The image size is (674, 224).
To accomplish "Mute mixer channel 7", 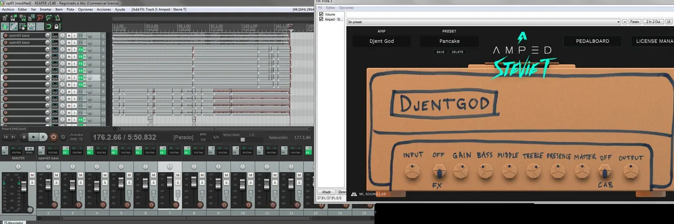I will coord(177,175).
